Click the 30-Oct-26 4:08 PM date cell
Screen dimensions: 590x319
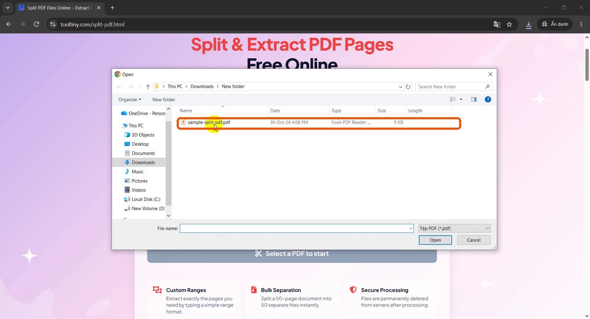pos(289,122)
